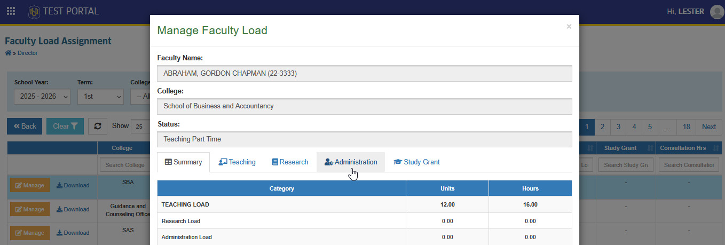This screenshot has width=725, height=245.
Task: Open the School Year dropdown
Action: pos(42,97)
